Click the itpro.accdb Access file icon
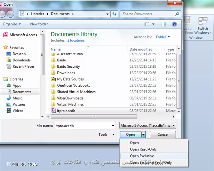 coord(53,111)
